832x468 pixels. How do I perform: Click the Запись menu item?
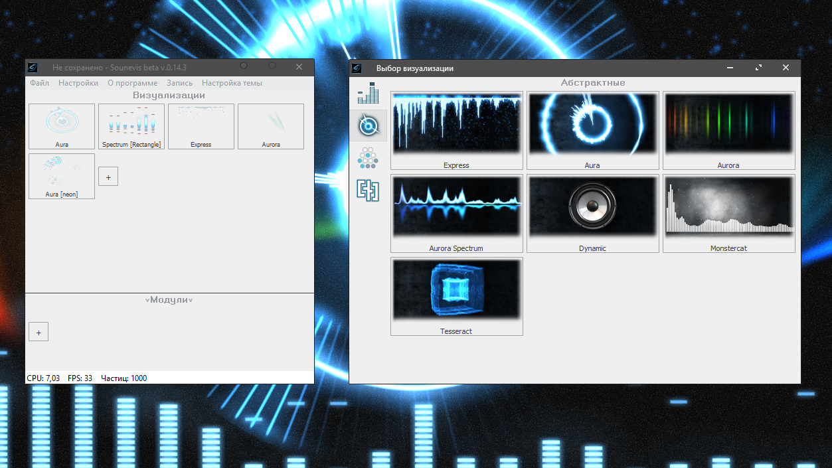[179, 83]
